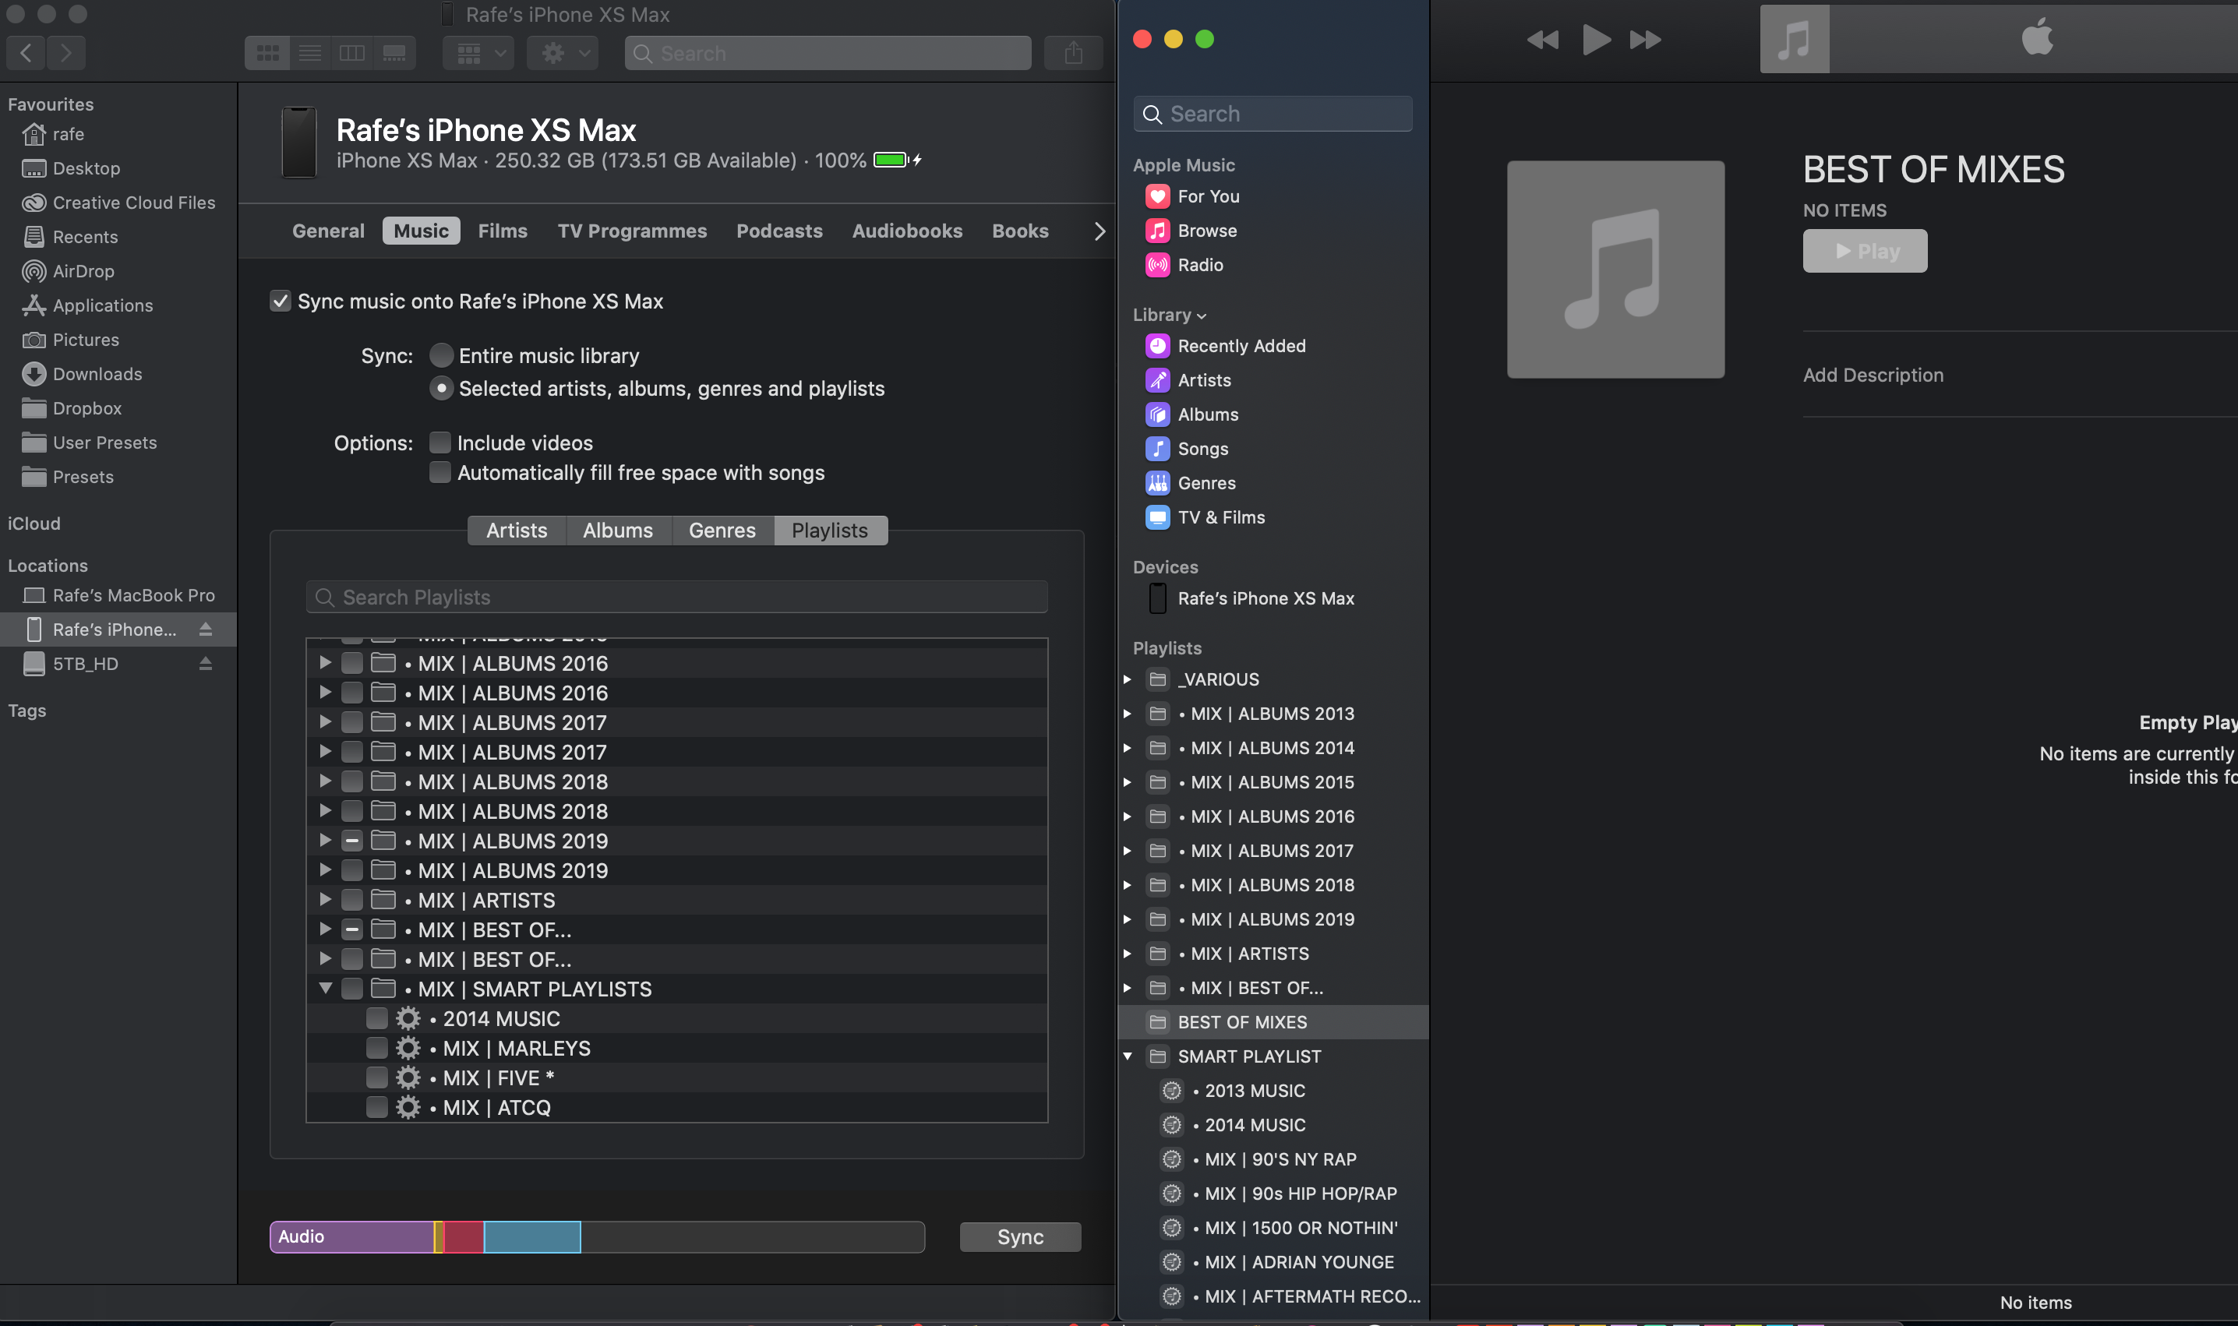This screenshot has width=2238, height=1326.
Task: Open Finder action gear dropdown
Action: (563, 54)
